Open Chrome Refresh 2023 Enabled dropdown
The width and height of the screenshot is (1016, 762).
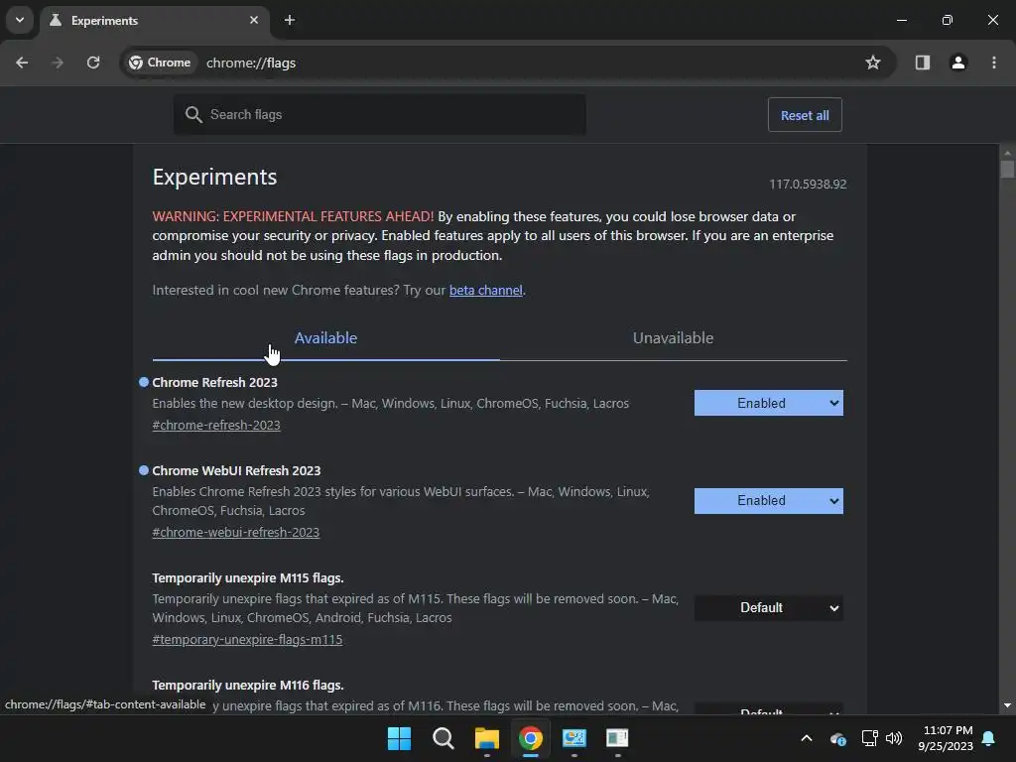point(769,403)
